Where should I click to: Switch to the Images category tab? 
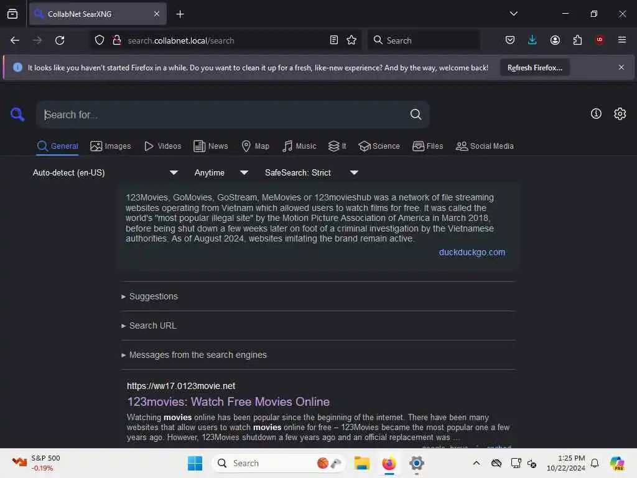(111, 146)
